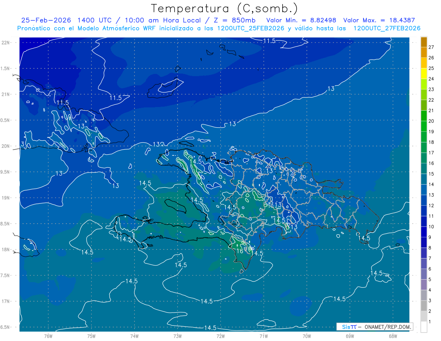Image resolution: width=441 pixels, height=341 pixels.
Task: Click the '71W' longitude label
Action: [x=263, y=336]
